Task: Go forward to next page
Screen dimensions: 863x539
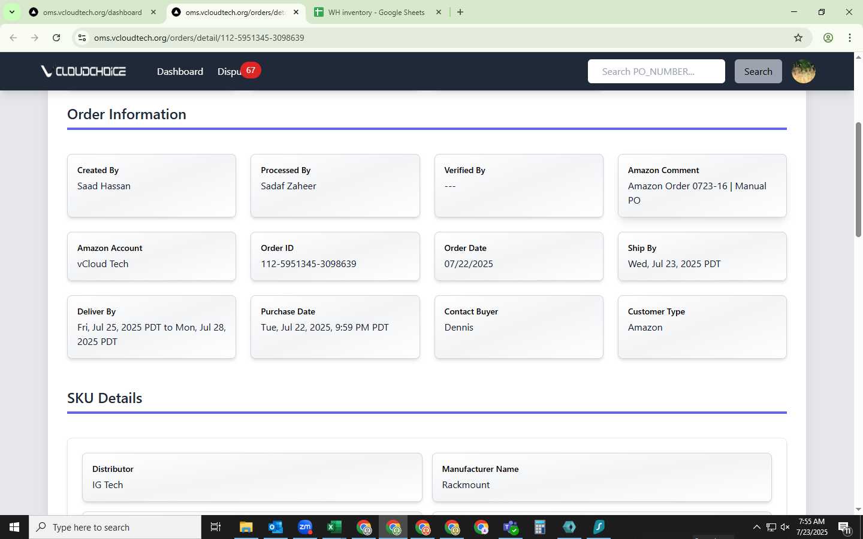Action: (35, 38)
